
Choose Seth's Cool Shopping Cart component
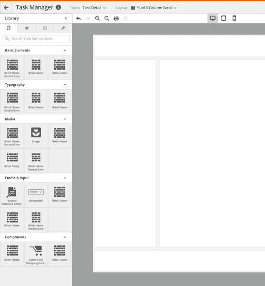point(36,254)
